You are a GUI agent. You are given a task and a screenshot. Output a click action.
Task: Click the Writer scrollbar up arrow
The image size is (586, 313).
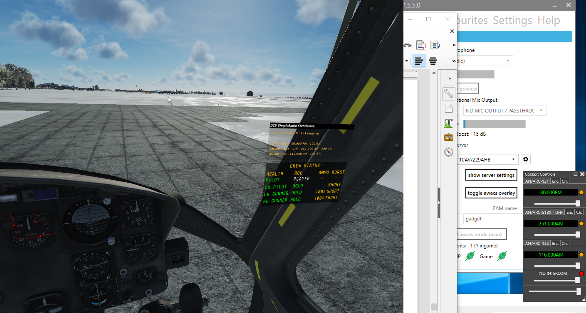tap(434, 73)
